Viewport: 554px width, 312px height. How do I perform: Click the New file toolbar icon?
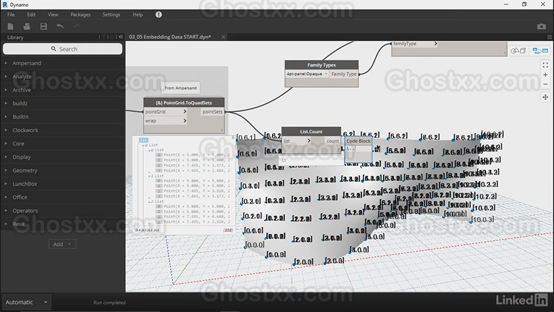tap(10, 26)
